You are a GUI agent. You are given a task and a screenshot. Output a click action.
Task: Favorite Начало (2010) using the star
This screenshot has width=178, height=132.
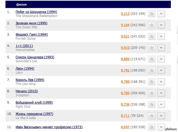(152, 93)
